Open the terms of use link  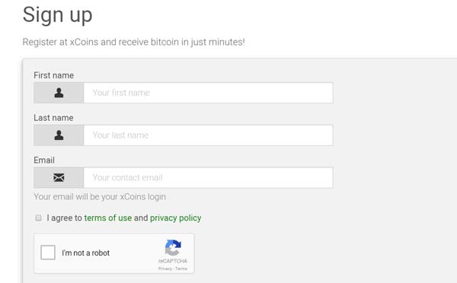[x=108, y=218]
